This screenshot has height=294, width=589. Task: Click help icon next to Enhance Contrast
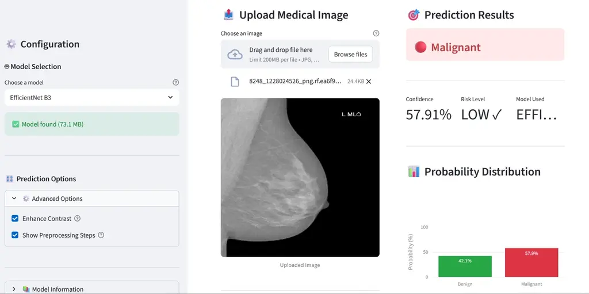click(78, 219)
